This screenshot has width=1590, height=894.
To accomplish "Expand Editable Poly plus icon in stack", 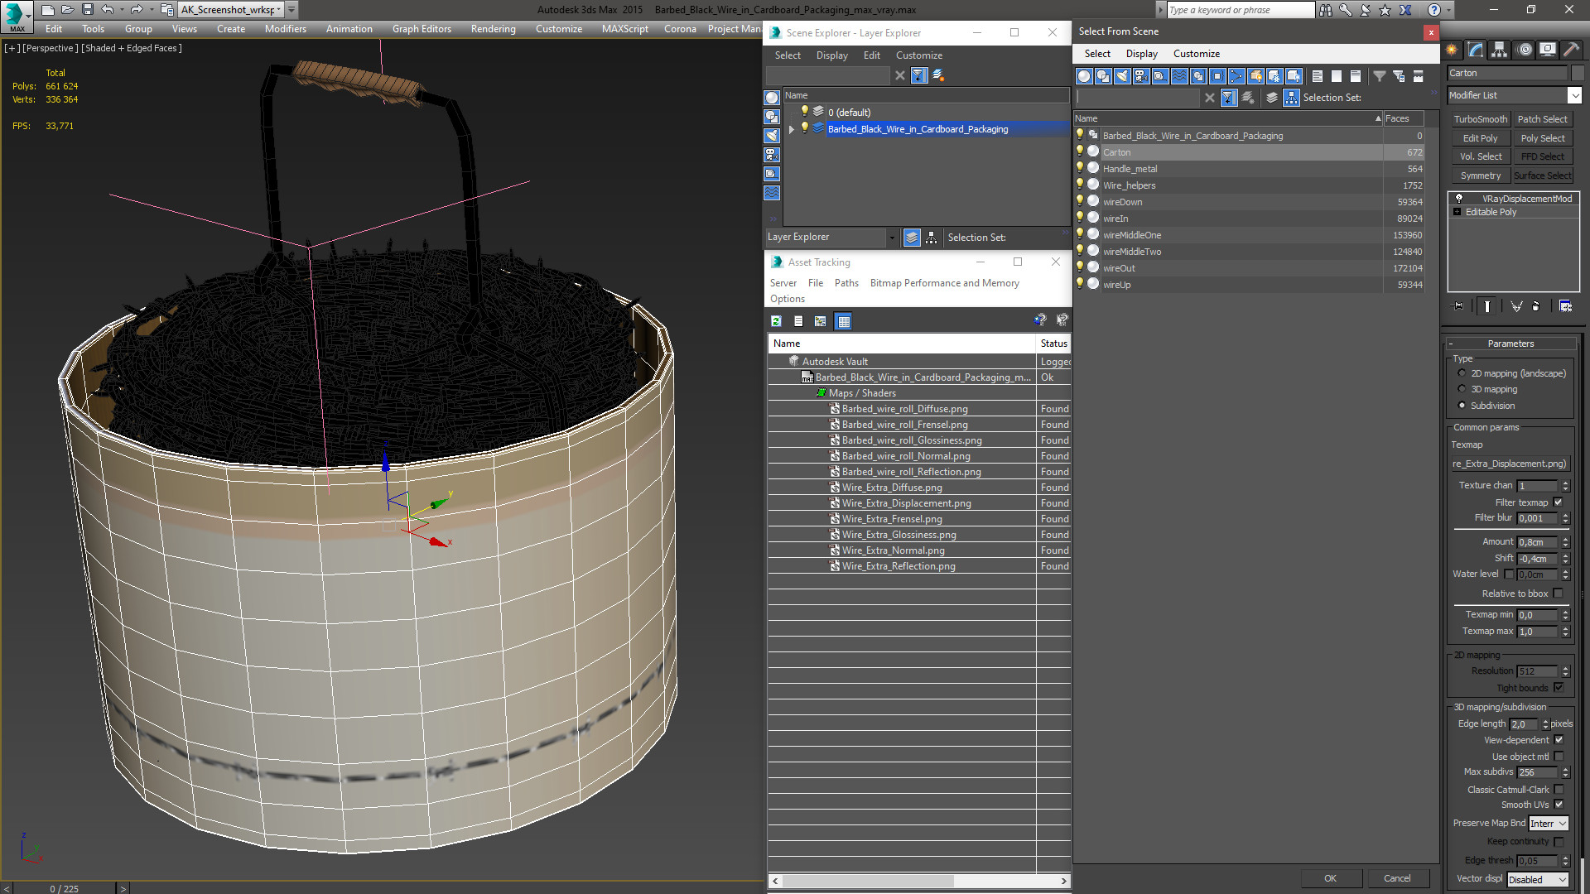I will point(1457,212).
